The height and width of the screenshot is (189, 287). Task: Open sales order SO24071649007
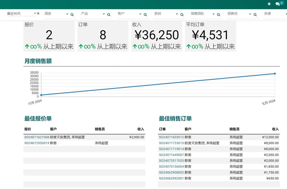click(171, 155)
